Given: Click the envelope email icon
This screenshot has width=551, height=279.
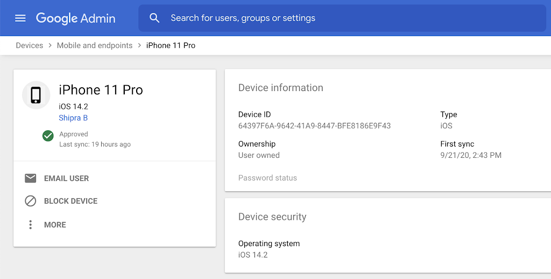Looking at the screenshot, I should (31, 178).
